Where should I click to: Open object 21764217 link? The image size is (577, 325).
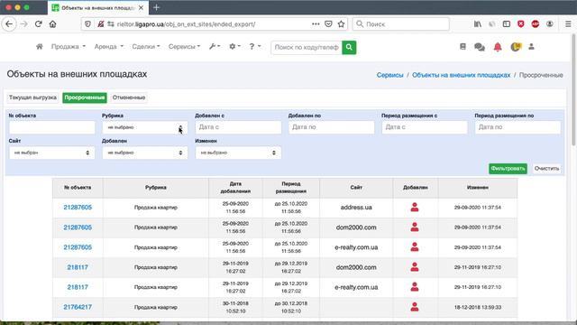point(78,307)
